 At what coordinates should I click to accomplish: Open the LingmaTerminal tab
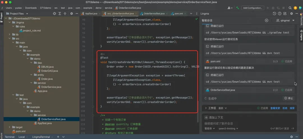[x=41, y=137]
